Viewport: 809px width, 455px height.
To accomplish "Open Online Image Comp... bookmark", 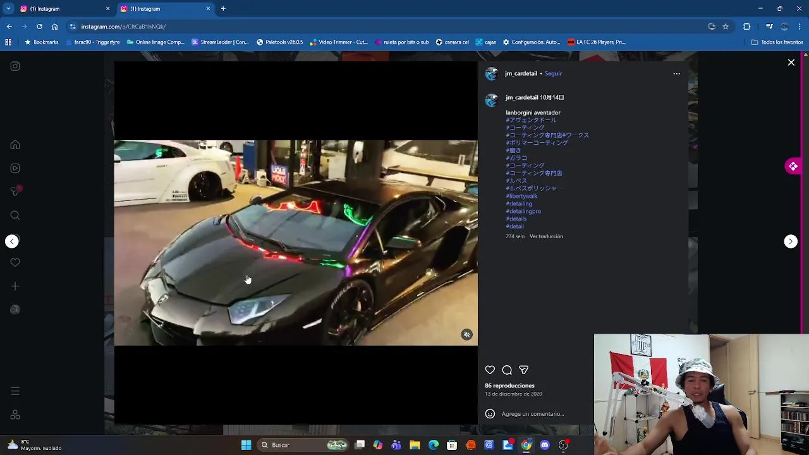I will point(155,42).
